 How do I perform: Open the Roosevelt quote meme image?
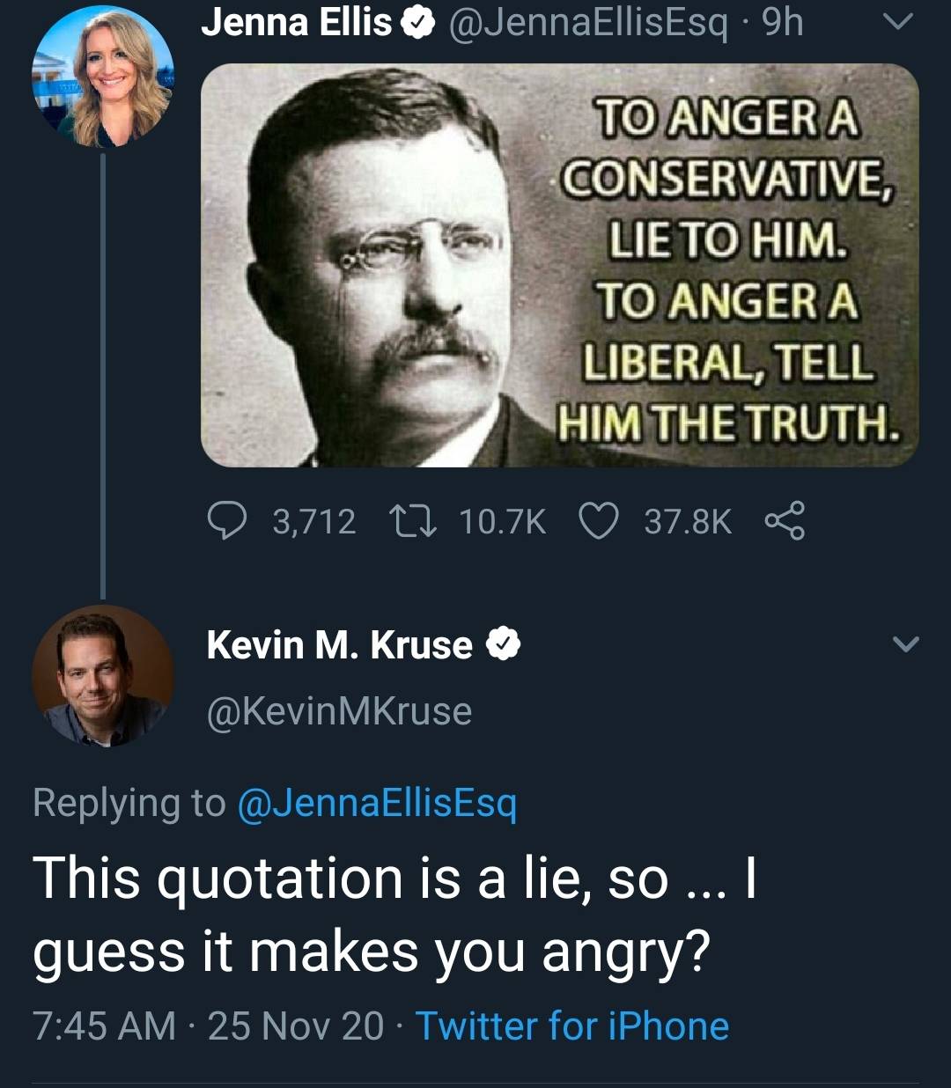click(x=559, y=265)
